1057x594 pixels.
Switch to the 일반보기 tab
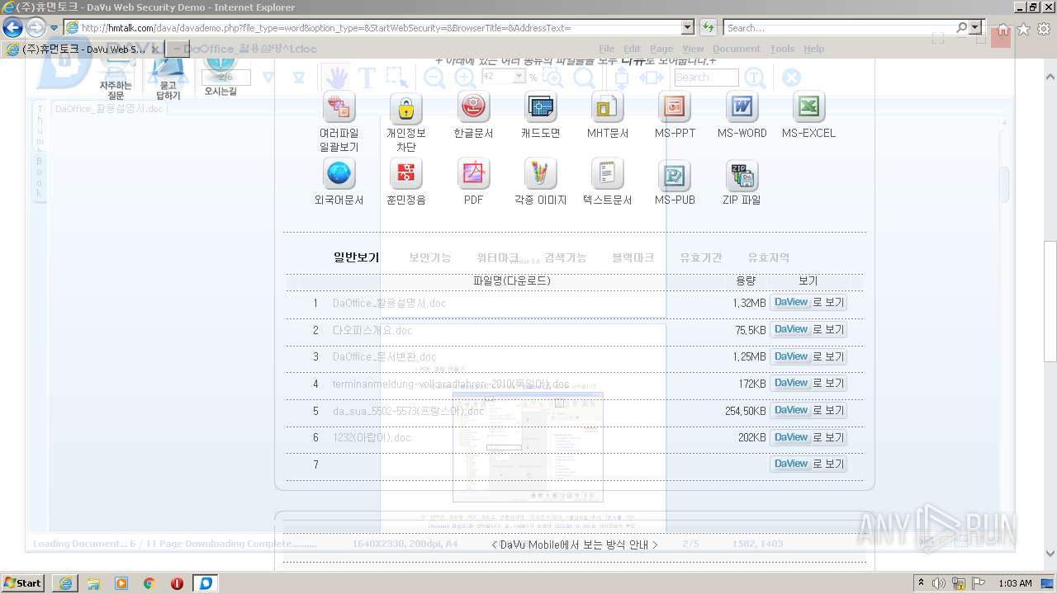pos(356,257)
